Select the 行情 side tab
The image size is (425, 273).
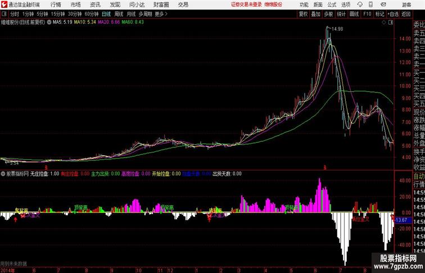click(x=419, y=184)
